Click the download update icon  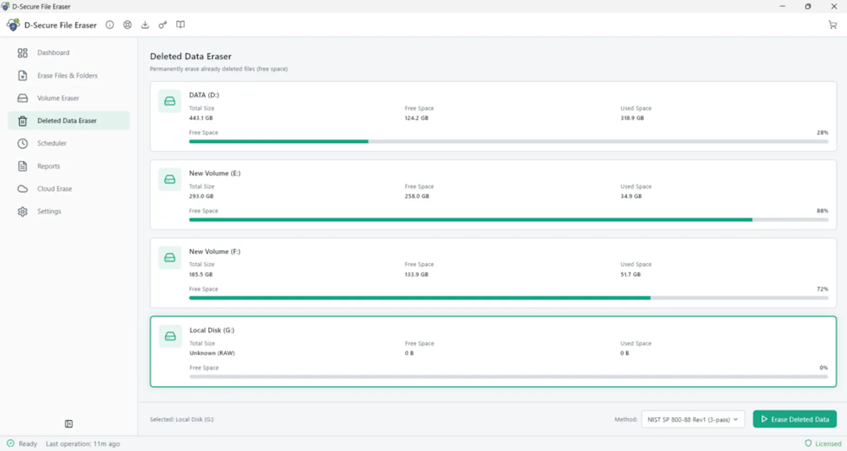point(145,25)
